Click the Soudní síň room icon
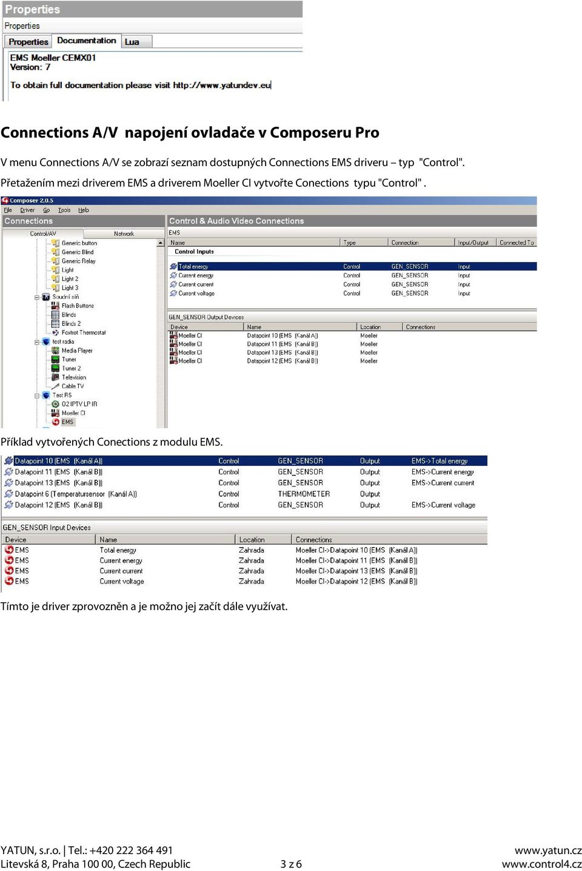 pos(46,297)
